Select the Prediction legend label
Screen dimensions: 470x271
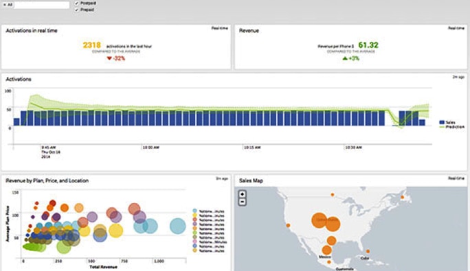pos(455,127)
